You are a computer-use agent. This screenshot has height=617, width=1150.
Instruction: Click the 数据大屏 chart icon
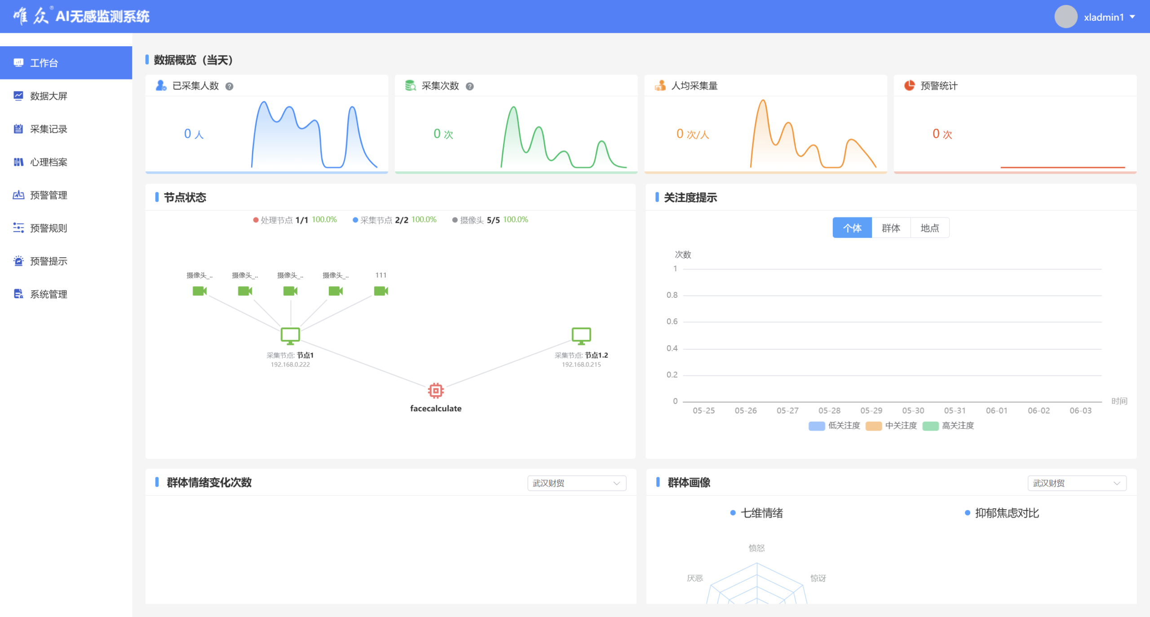(18, 96)
